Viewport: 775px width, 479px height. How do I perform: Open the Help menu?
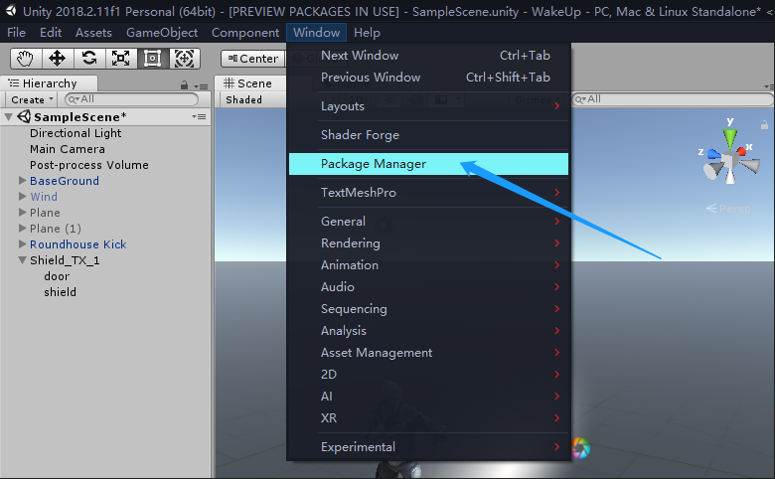click(367, 33)
